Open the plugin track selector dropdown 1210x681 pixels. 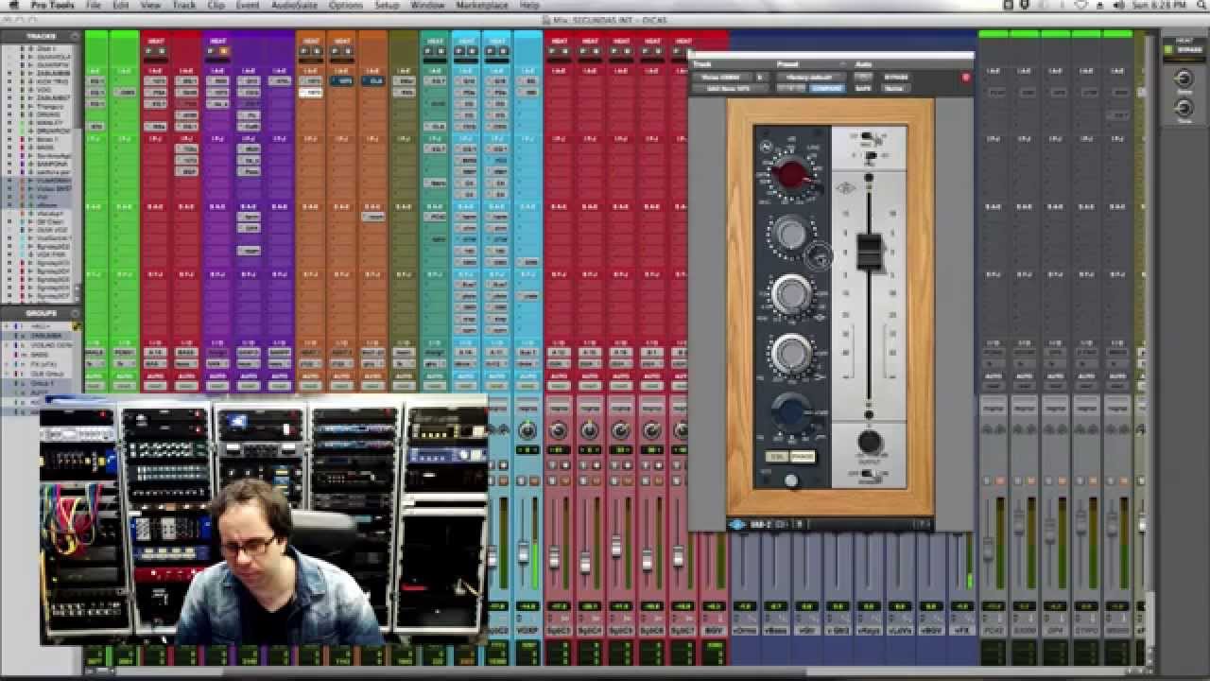[722, 77]
